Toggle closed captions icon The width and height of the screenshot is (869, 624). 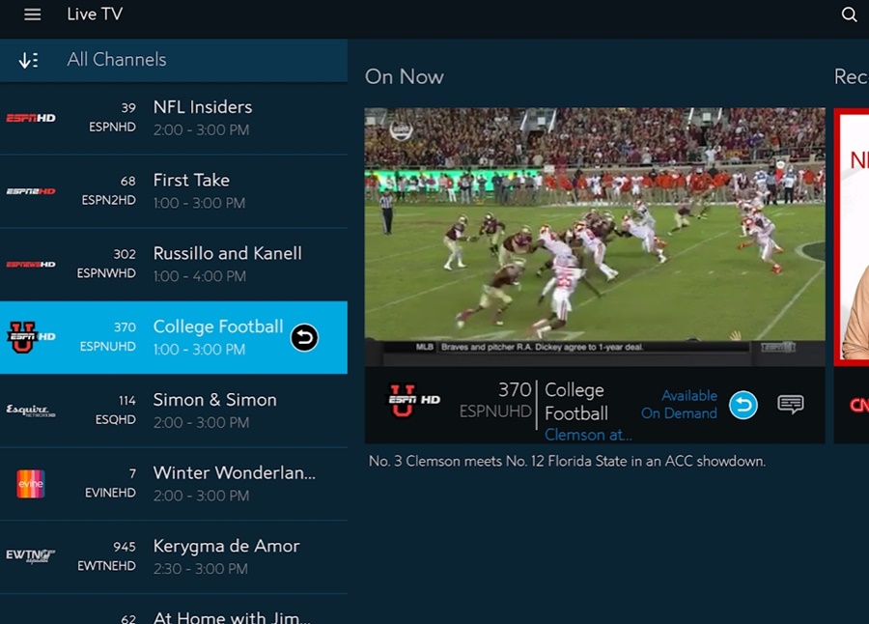790,405
